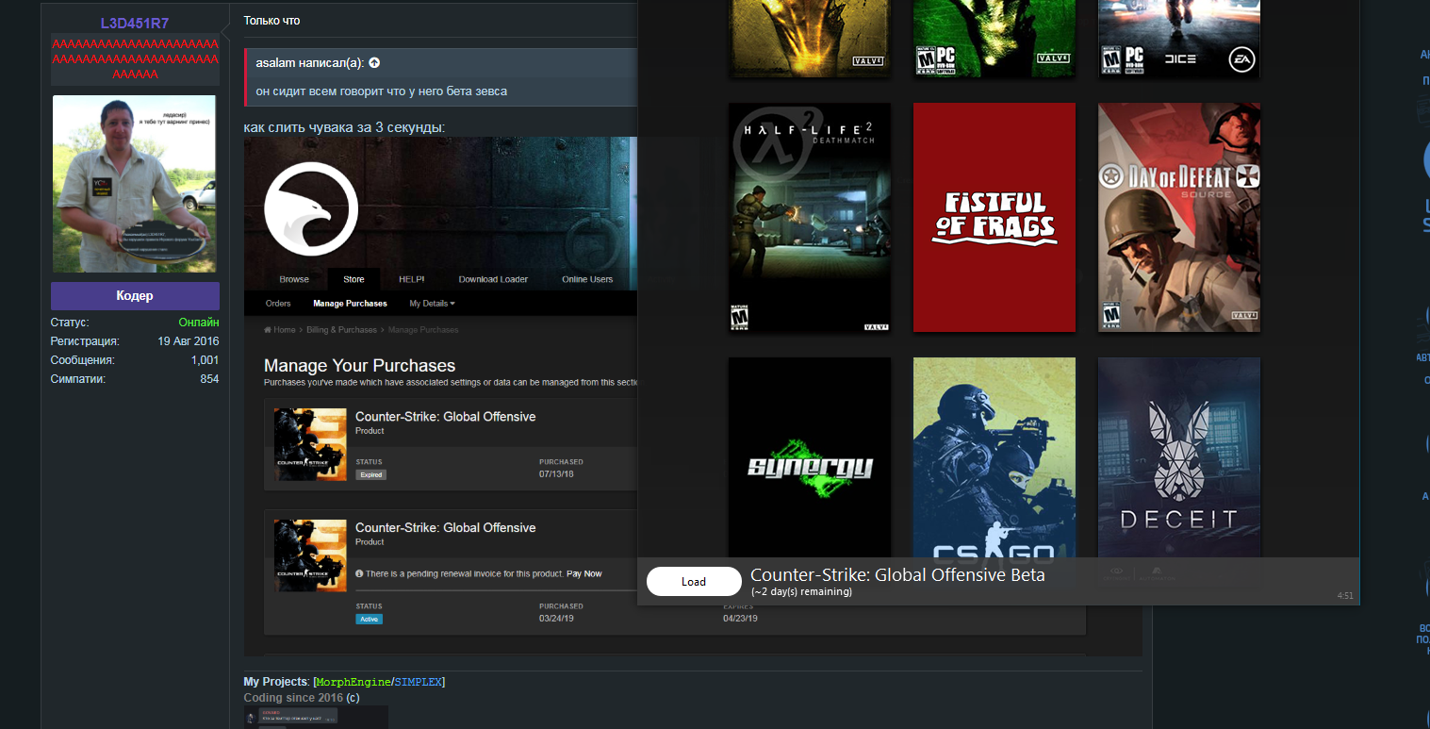Open the L3D451R7 username profile link

[135, 23]
